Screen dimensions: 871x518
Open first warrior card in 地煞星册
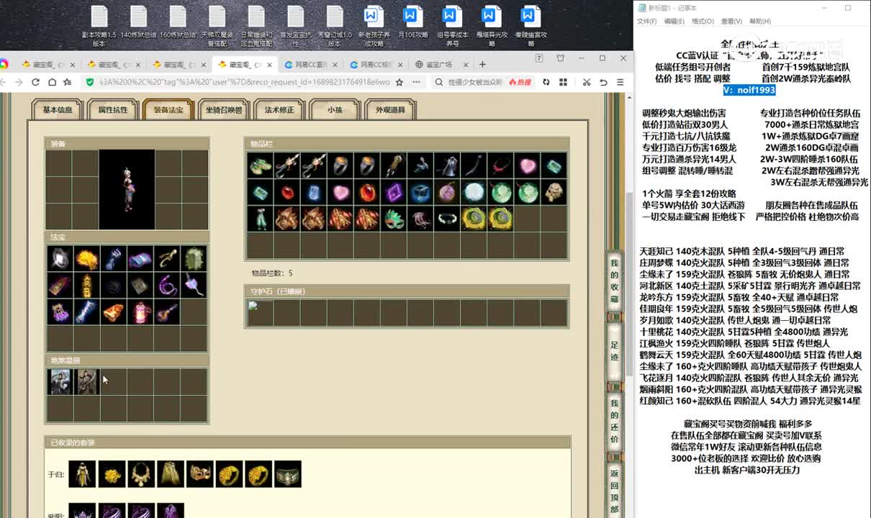60,382
